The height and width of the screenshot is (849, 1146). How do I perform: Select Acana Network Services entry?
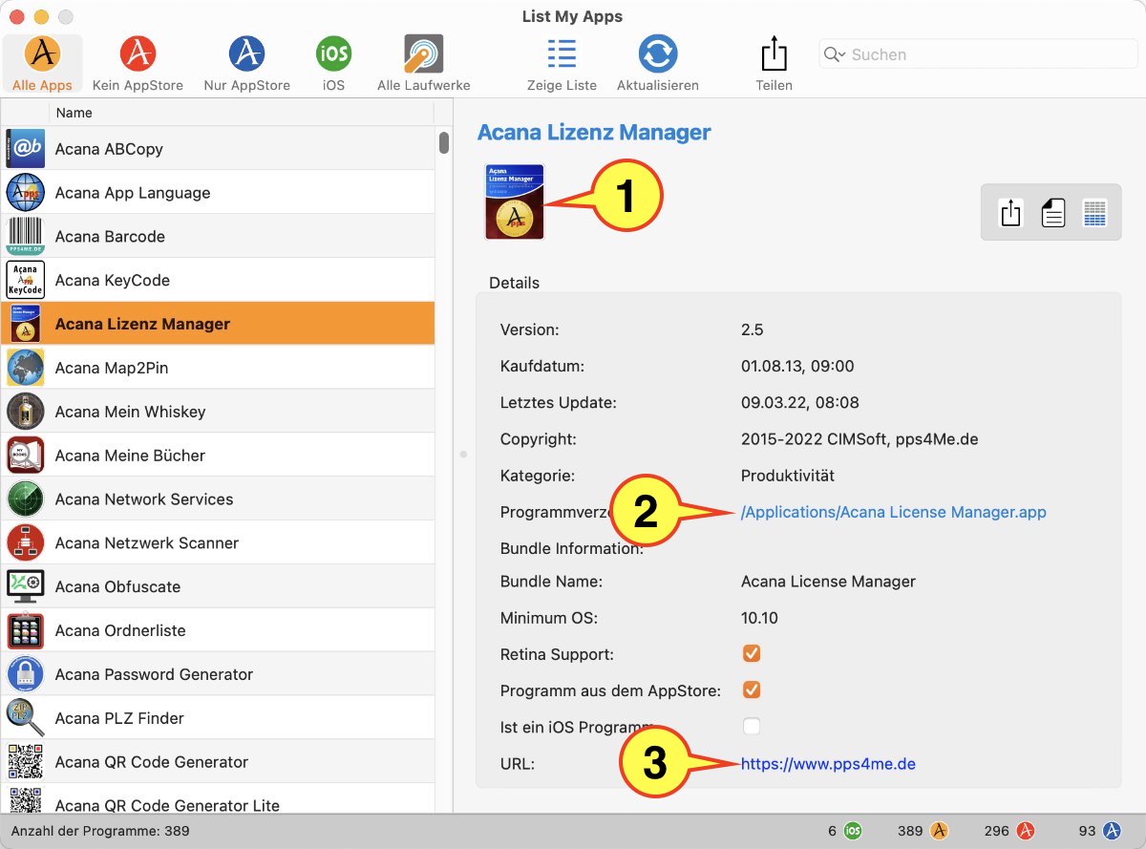[x=144, y=499]
